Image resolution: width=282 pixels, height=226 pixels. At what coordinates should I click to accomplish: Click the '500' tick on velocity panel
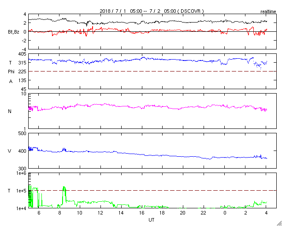click(22, 133)
